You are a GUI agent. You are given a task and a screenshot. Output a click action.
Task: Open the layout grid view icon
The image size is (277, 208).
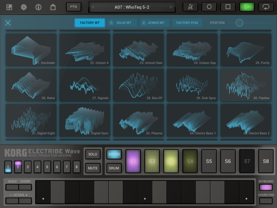click(9, 7)
